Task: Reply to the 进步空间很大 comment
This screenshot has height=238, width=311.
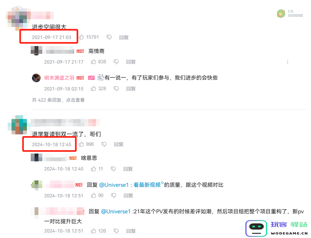Action: point(124,37)
